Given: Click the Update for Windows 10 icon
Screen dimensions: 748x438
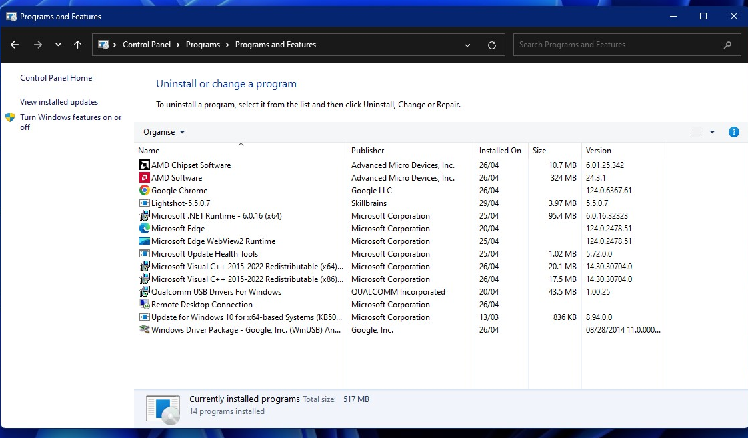Looking at the screenshot, I should click(144, 317).
